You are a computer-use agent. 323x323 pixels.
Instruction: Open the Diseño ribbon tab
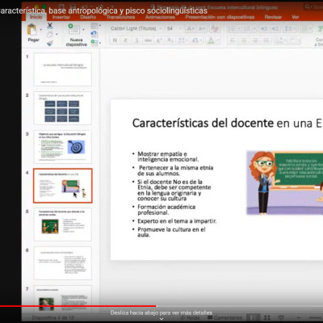pos(88,17)
